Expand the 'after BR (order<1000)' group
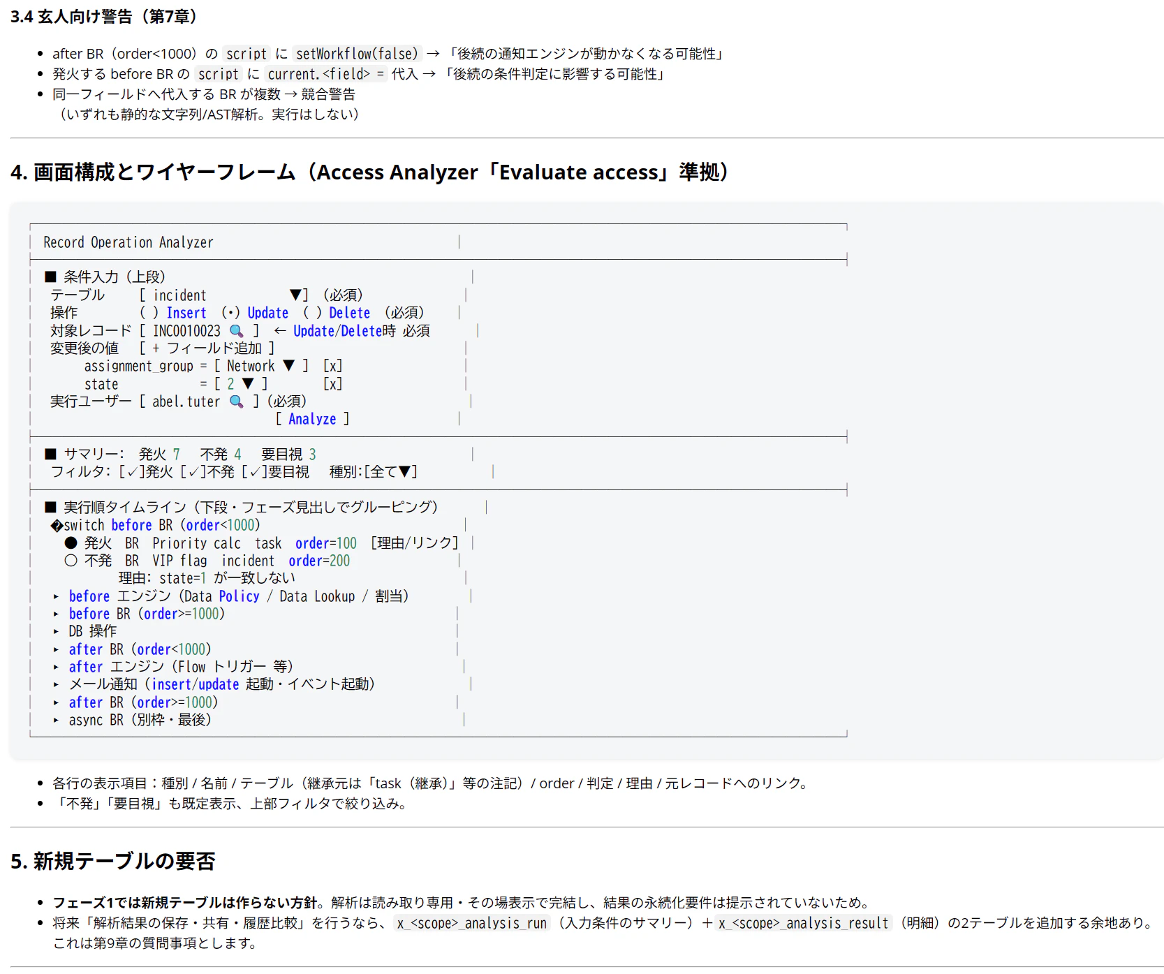This screenshot has height=974, width=1164. tap(57, 649)
